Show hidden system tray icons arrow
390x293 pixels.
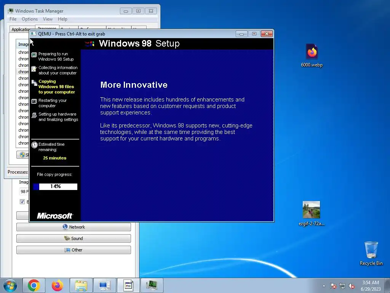click(x=324, y=286)
